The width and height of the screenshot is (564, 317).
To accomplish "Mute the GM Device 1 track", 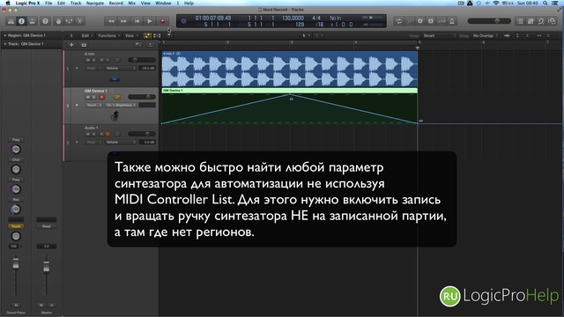I will (88, 97).
